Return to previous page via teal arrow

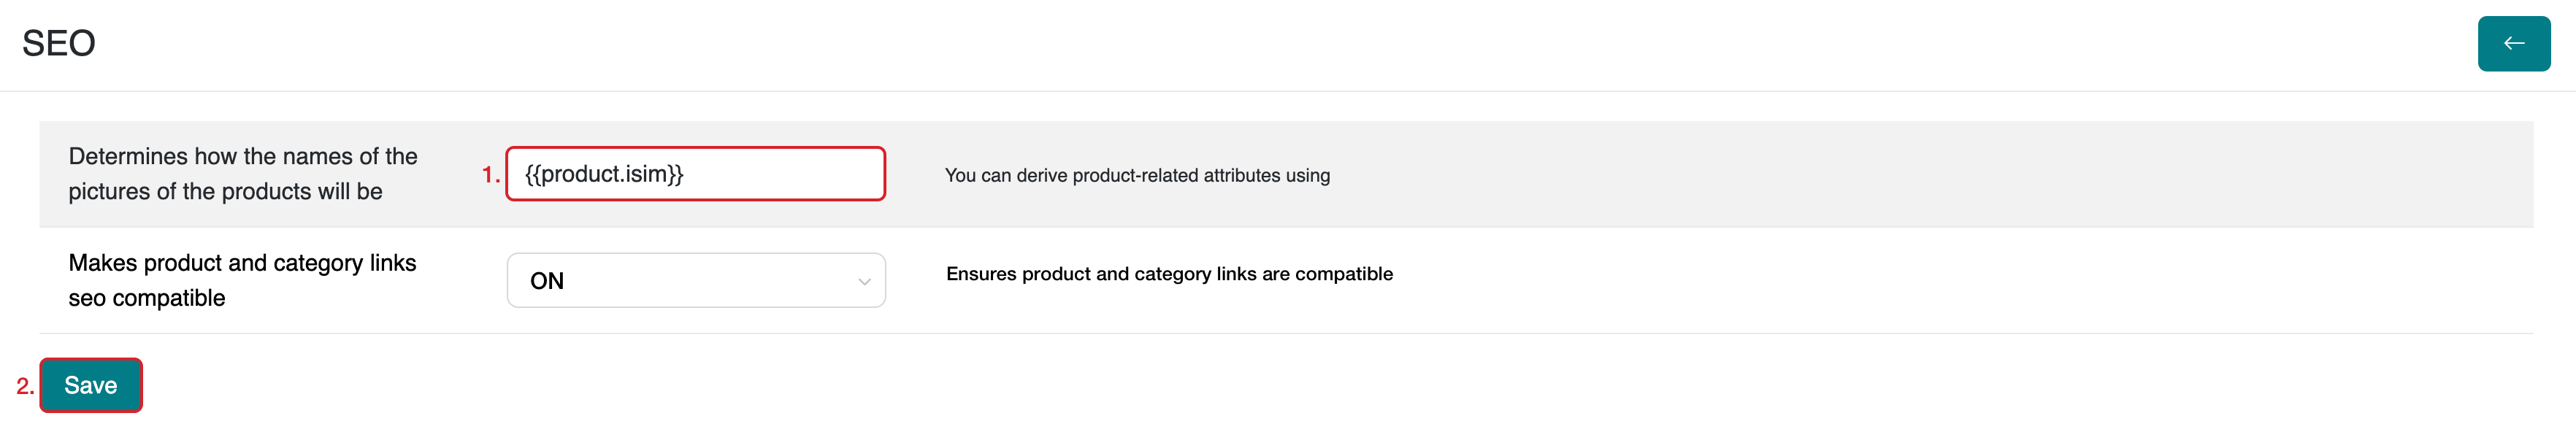click(x=2513, y=44)
